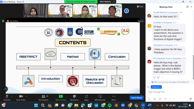
Task: Expand video options caret next to Stop Video
Action: (x=27, y=96)
